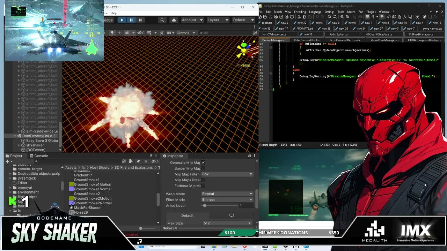Click Notepad++ Find magnifier toolbar icon
Image resolution: width=447 pixels, height=251 pixels.
coord(330,17)
